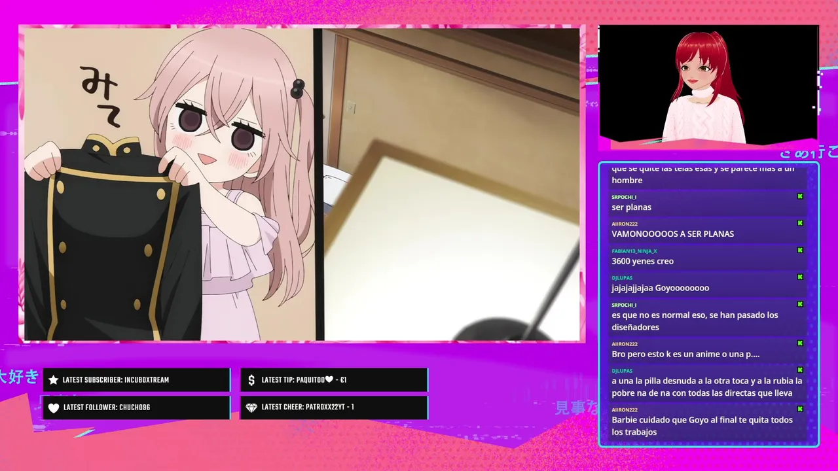Select username SRPOCHI_I above 'ser planas'
Screen dimensions: 838x471
pyautogui.click(x=624, y=197)
